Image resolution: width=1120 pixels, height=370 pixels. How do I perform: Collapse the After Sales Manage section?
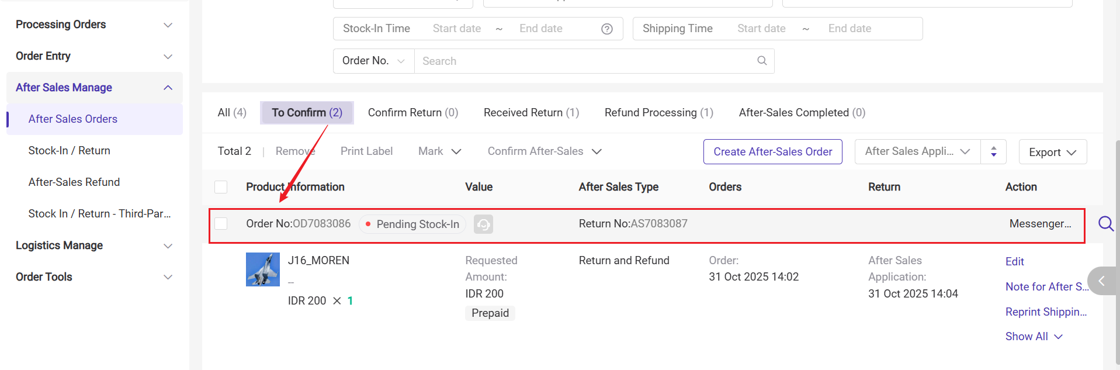pyautogui.click(x=168, y=88)
